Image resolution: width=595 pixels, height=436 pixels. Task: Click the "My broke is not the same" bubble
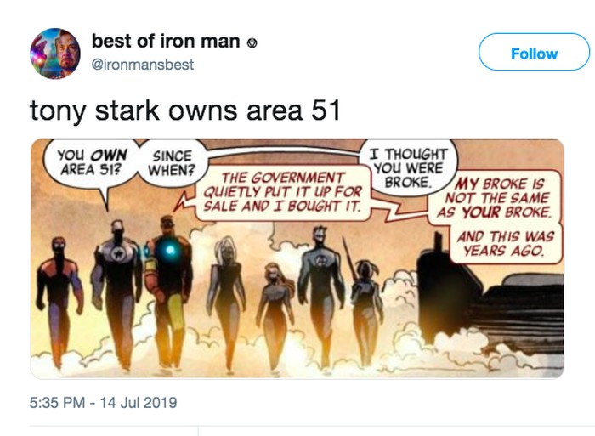coord(496,198)
